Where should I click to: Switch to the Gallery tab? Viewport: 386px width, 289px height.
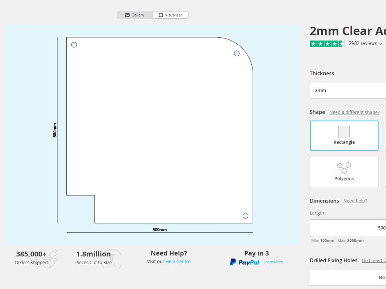pyautogui.click(x=135, y=15)
